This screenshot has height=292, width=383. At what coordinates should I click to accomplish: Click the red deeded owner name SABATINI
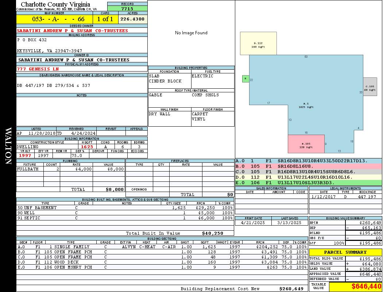[72, 31]
